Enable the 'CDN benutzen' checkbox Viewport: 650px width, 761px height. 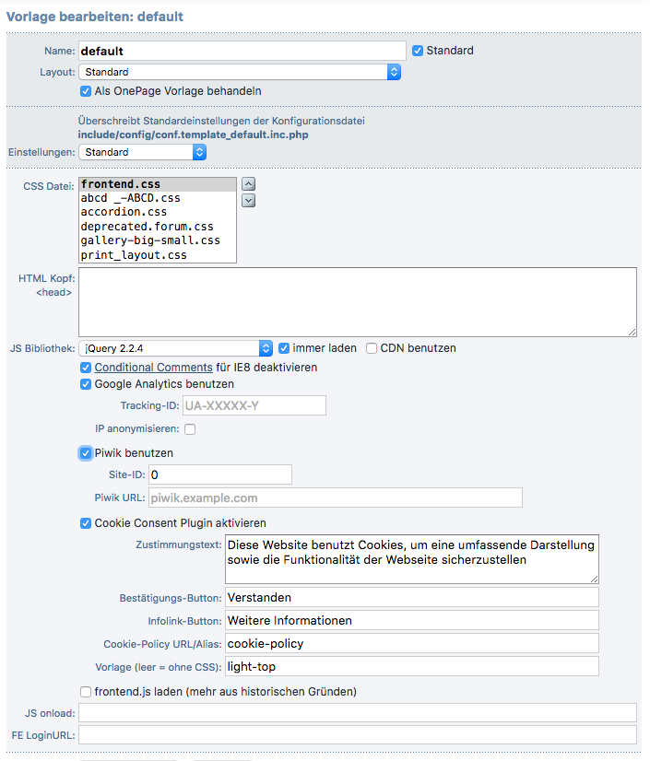372,348
